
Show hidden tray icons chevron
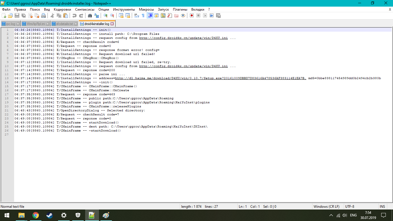(331, 215)
